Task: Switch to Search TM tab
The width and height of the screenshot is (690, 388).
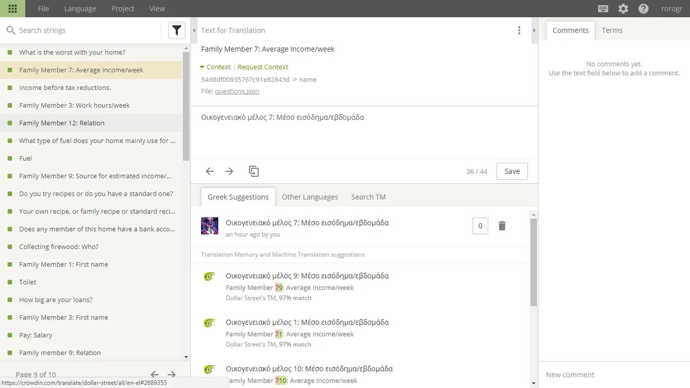Action: (368, 197)
